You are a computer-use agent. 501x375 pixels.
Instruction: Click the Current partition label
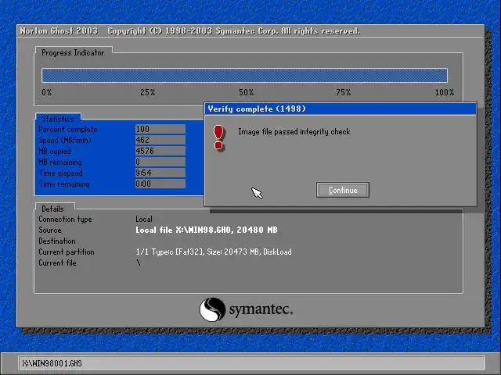(66, 252)
